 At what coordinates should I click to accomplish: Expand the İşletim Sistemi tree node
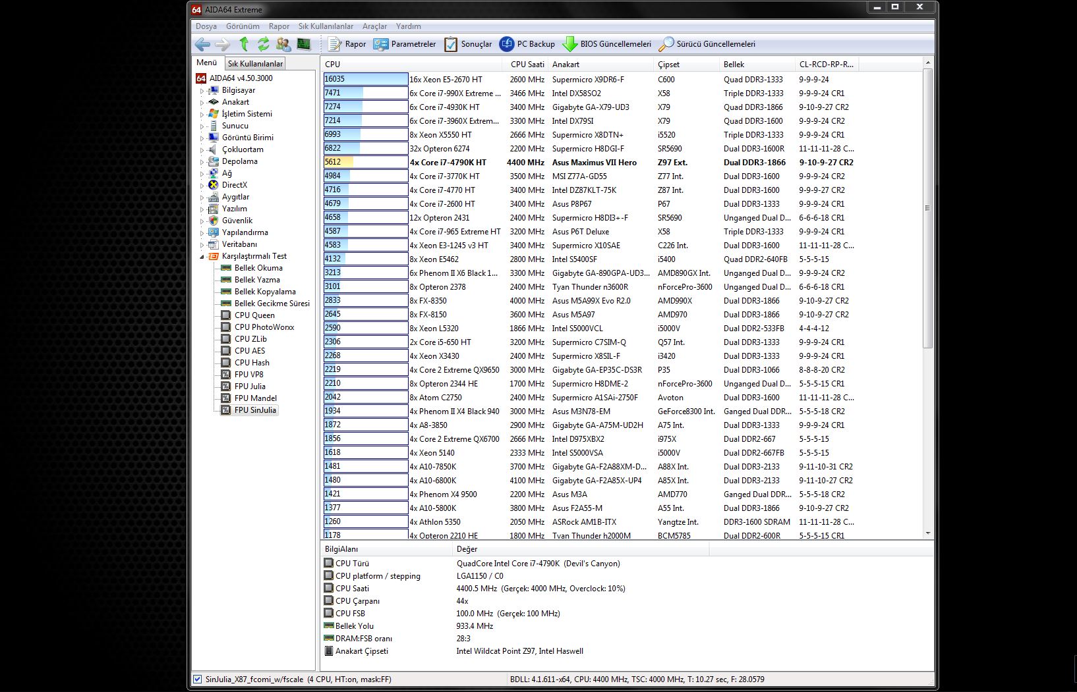[x=202, y=114]
